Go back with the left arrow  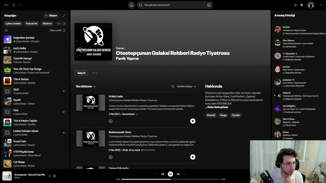click(14, 5)
